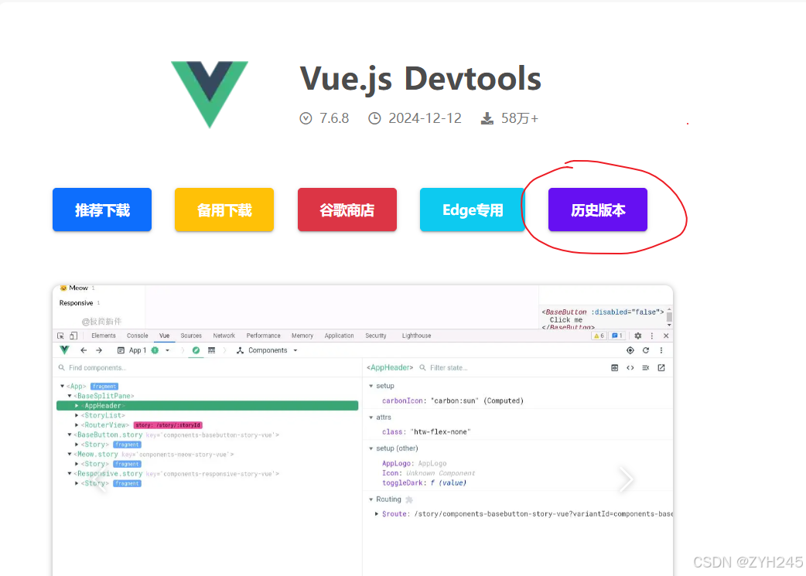Click the inspect DOM code brackets icon
Viewport: 806px width, 576px height.
pos(630,367)
